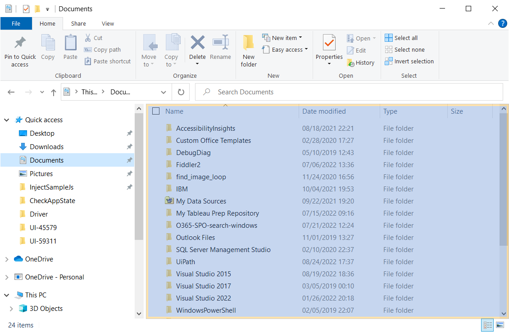Expand the OneDrive tree node
Screen dimensions: 509x332
[x=7, y=259]
